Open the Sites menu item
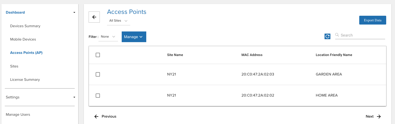395x124 pixels. pyautogui.click(x=14, y=66)
